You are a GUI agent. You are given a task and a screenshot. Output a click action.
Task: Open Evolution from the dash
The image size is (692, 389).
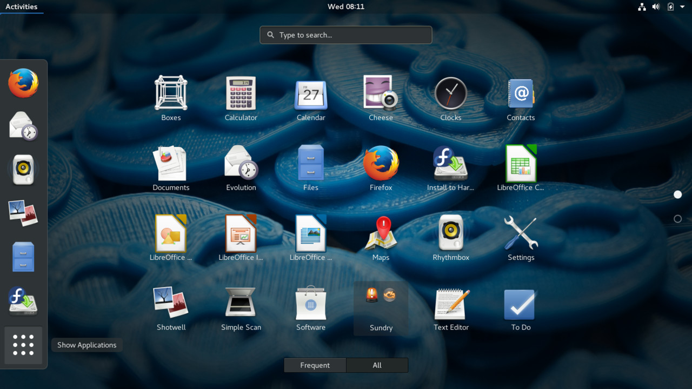(x=23, y=126)
